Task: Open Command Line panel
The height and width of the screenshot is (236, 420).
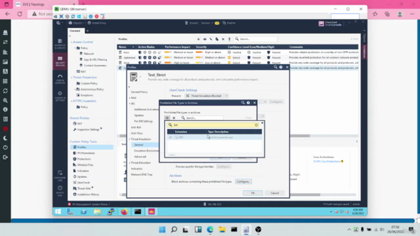Action: (60, 175)
